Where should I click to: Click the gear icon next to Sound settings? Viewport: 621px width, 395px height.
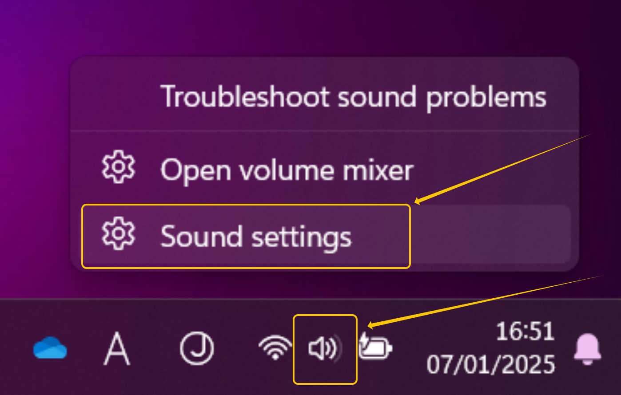(x=118, y=235)
